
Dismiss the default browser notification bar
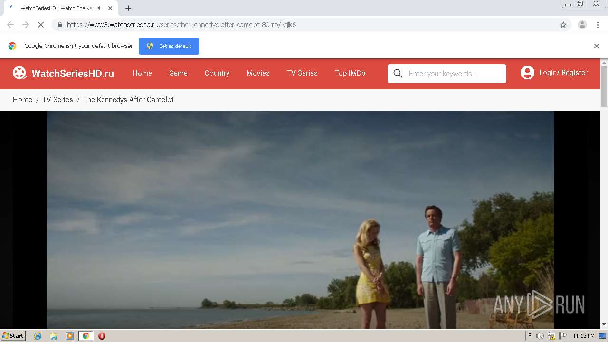[x=597, y=46]
